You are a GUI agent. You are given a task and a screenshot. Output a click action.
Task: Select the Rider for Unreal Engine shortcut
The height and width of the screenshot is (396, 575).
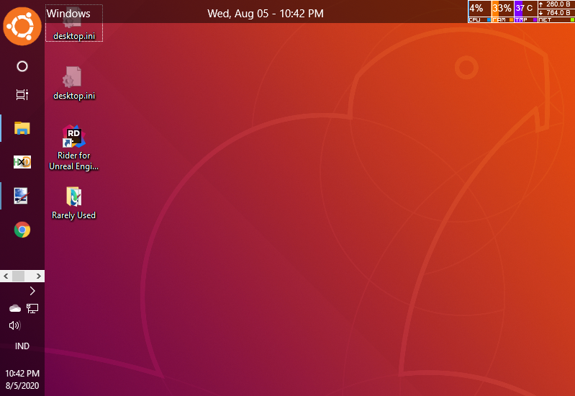pyautogui.click(x=74, y=148)
